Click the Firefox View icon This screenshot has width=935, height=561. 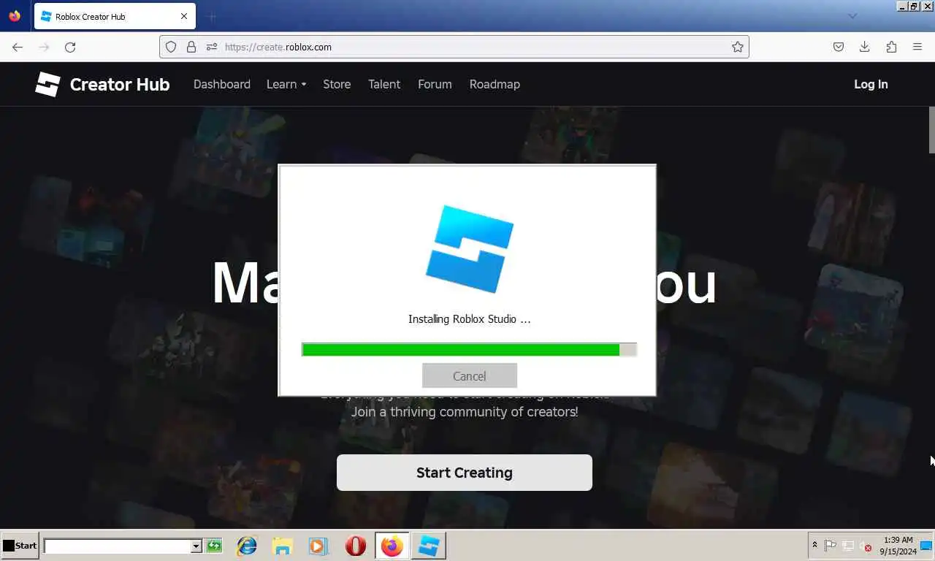coord(15,16)
